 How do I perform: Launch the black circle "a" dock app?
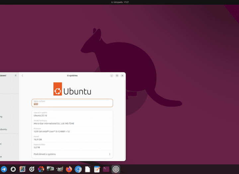[13, 169]
